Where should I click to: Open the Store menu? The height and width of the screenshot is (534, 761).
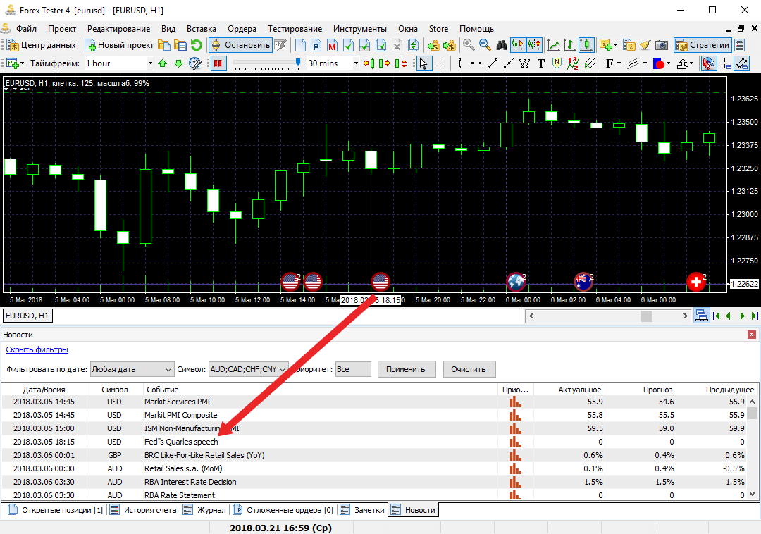tap(439, 29)
